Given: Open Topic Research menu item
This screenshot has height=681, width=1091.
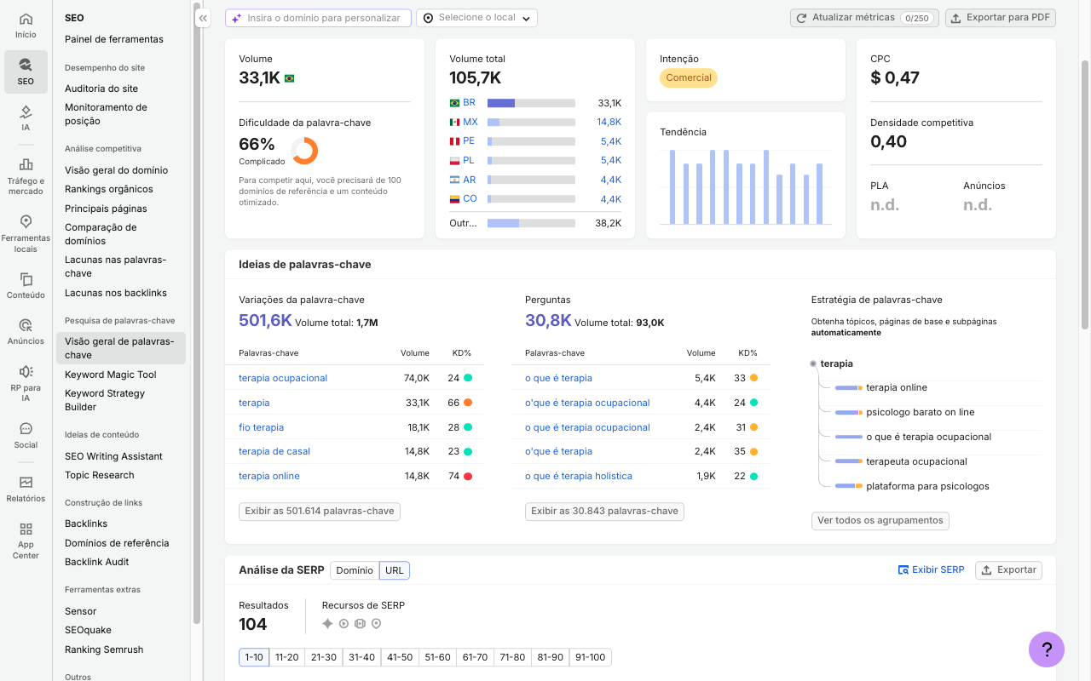Looking at the screenshot, I should pos(100,475).
